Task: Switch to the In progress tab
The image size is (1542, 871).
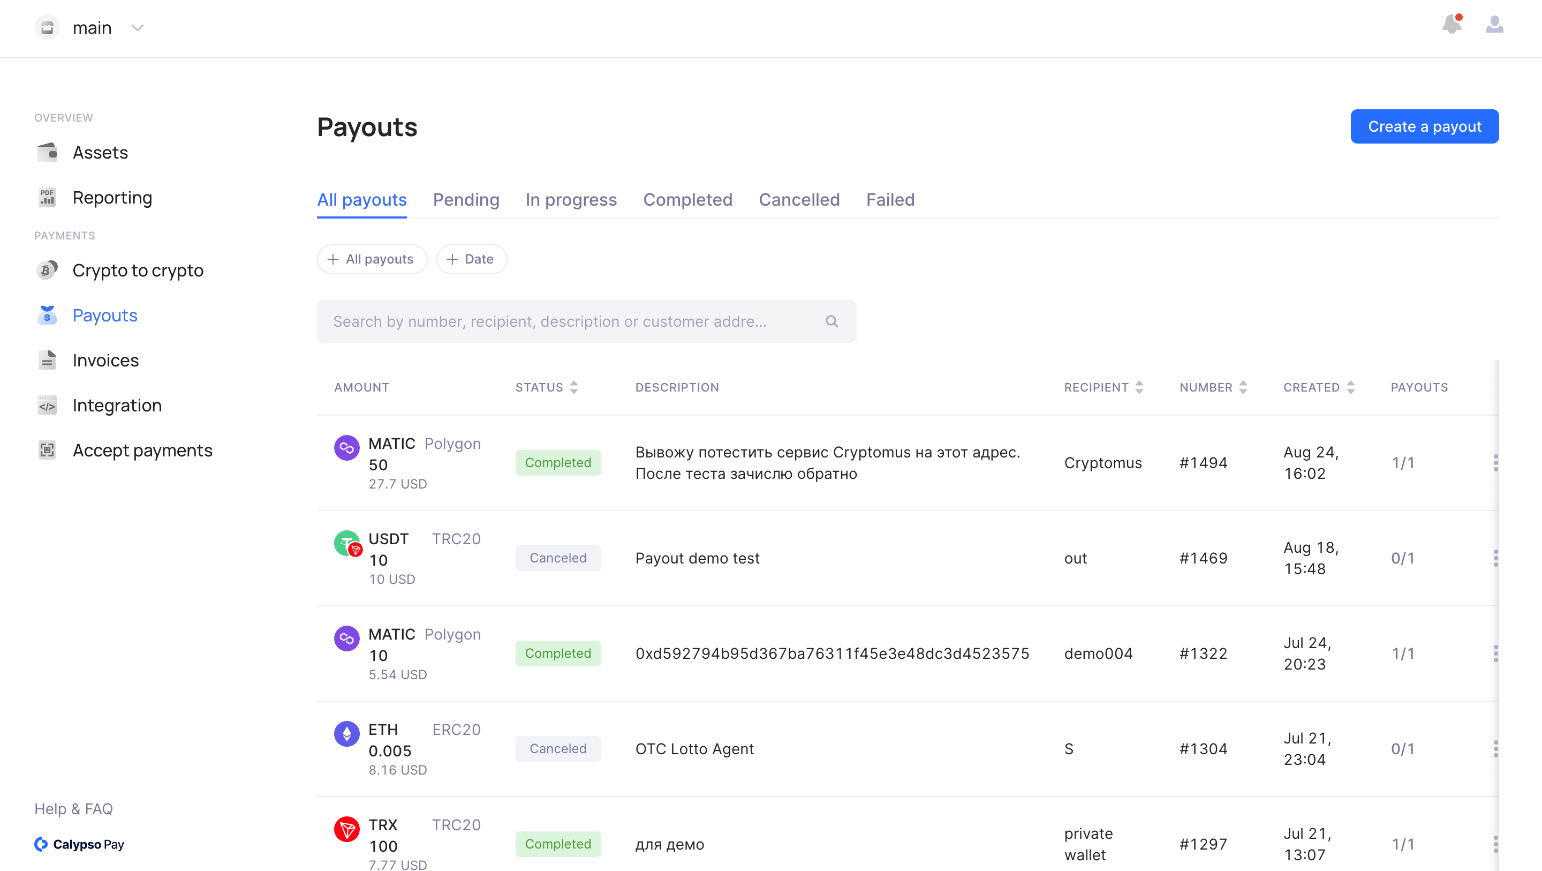Action: (571, 199)
